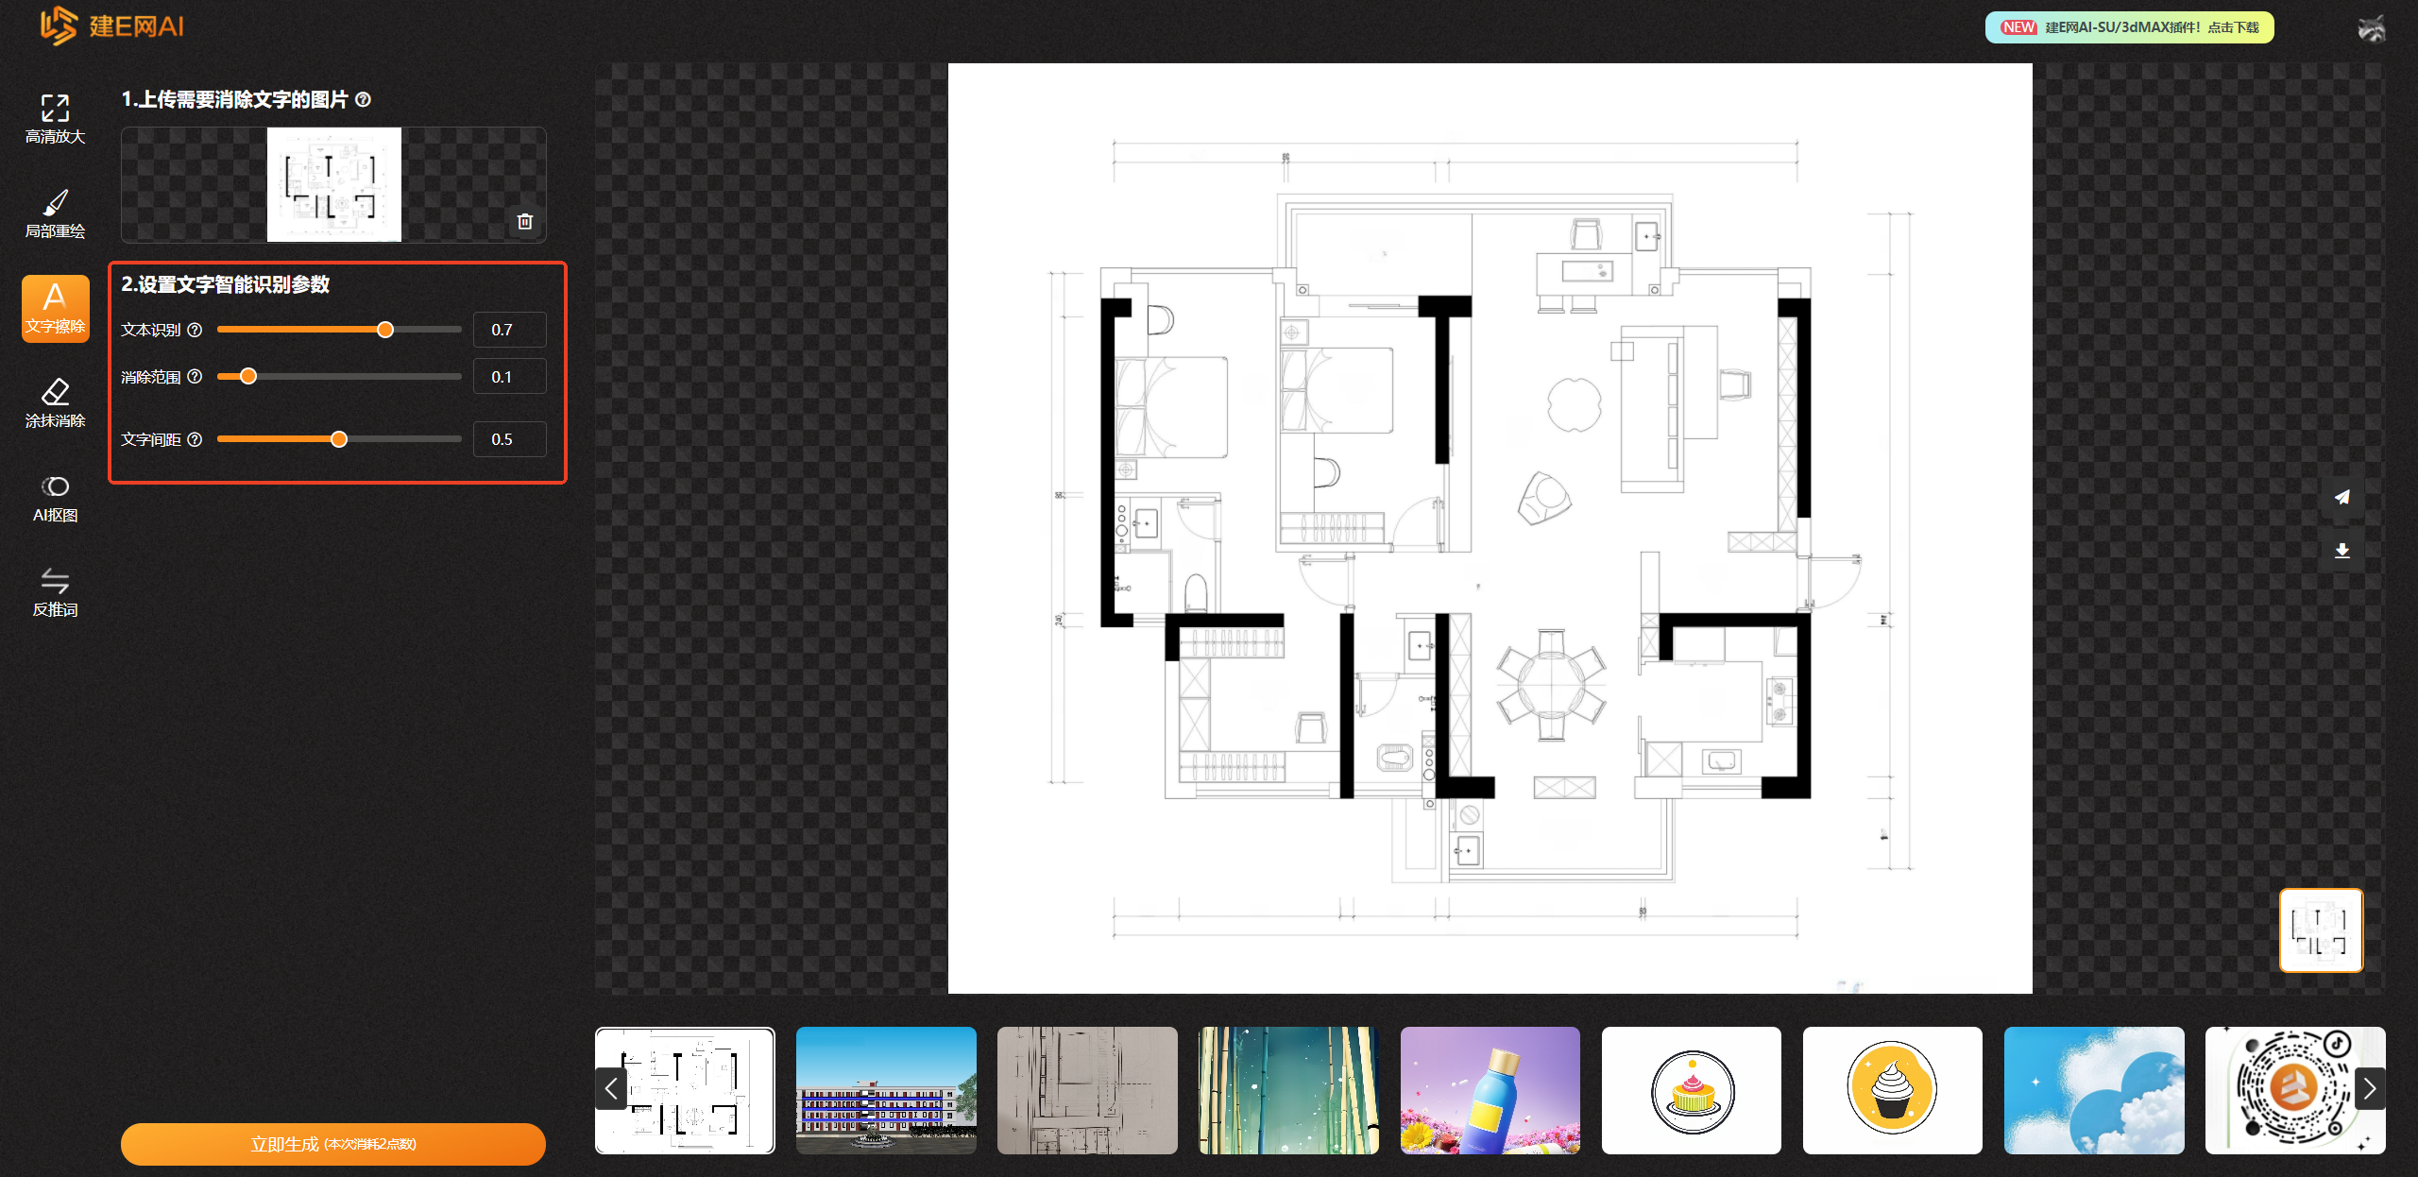Click the 文字间距 value field showing 0.5

click(509, 439)
